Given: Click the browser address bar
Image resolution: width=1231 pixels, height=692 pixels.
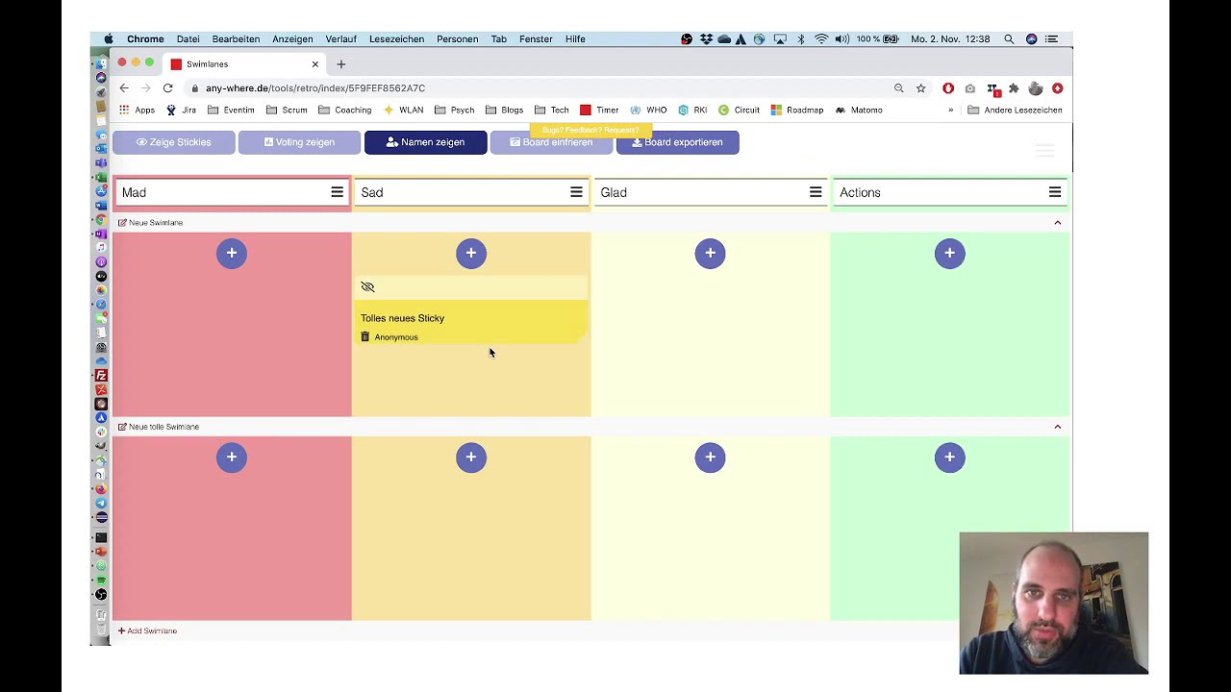Looking at the screenshot, I should (x=539, y=88).
